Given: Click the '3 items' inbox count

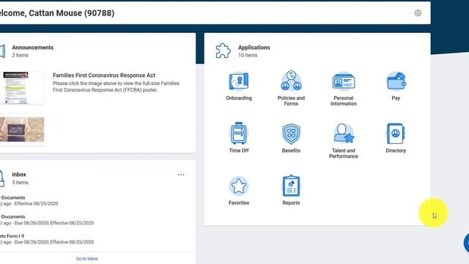Looking at the screenshot, I should point(20,183).
